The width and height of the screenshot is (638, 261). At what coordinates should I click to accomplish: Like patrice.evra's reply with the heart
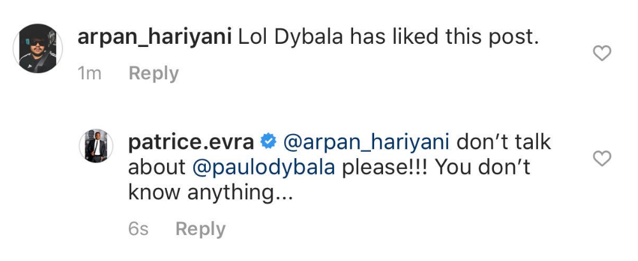point(602,159)
